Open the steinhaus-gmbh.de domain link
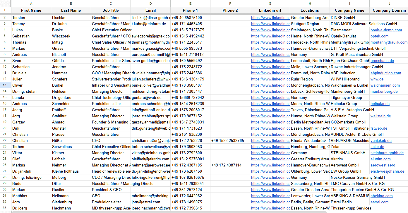The width and height of the screenshot is (408, 213). coord(387,153)
